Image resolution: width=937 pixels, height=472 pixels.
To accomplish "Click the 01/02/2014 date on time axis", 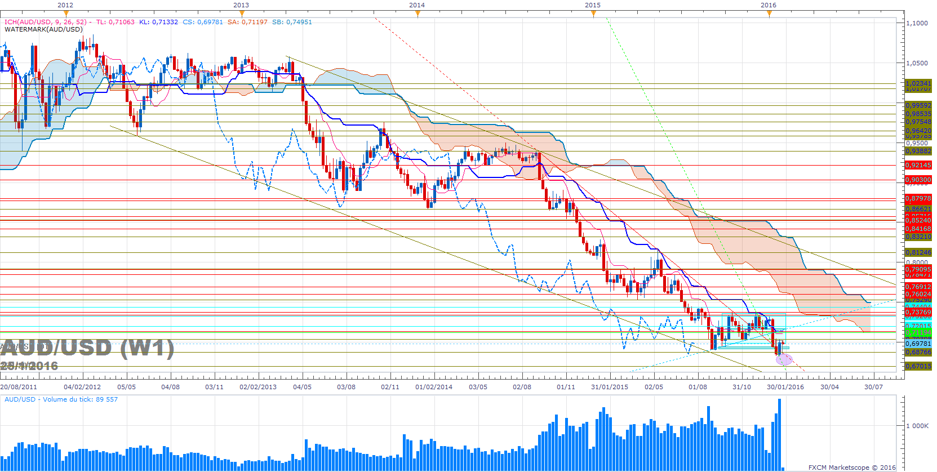I will (x=434, y=387).
